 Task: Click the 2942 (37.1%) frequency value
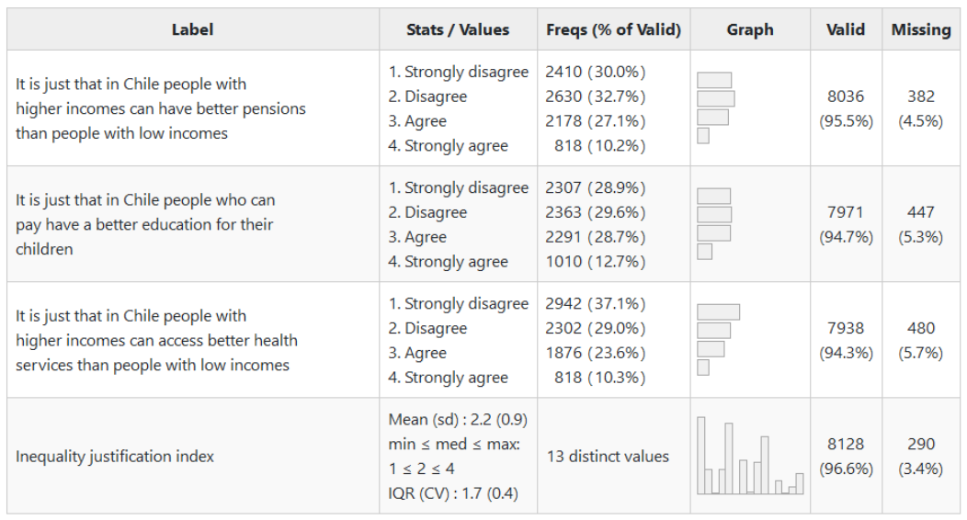point(596,304)
